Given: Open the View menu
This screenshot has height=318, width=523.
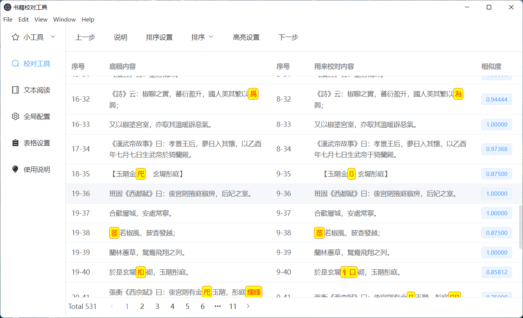Looking at the screenshot, I should (x=41, y=19).
